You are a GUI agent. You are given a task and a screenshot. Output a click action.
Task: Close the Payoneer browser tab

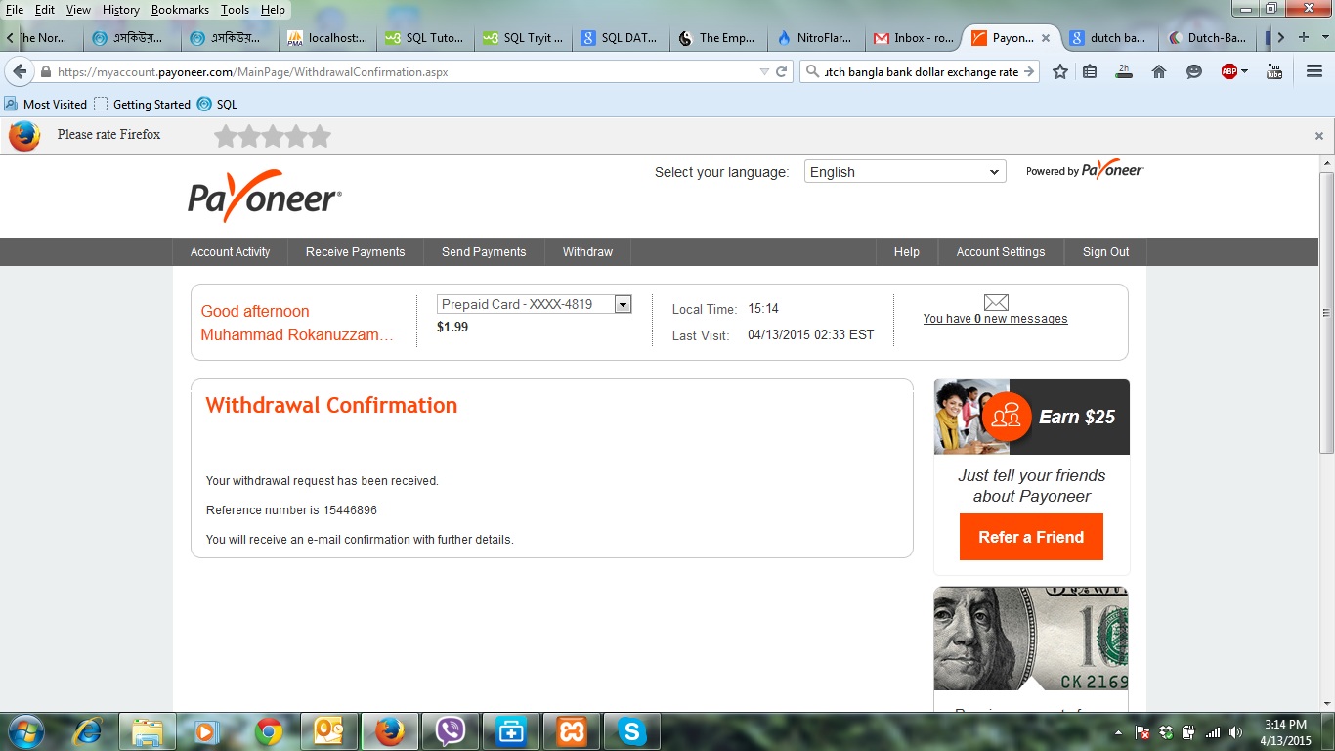tap(1046, 38)
